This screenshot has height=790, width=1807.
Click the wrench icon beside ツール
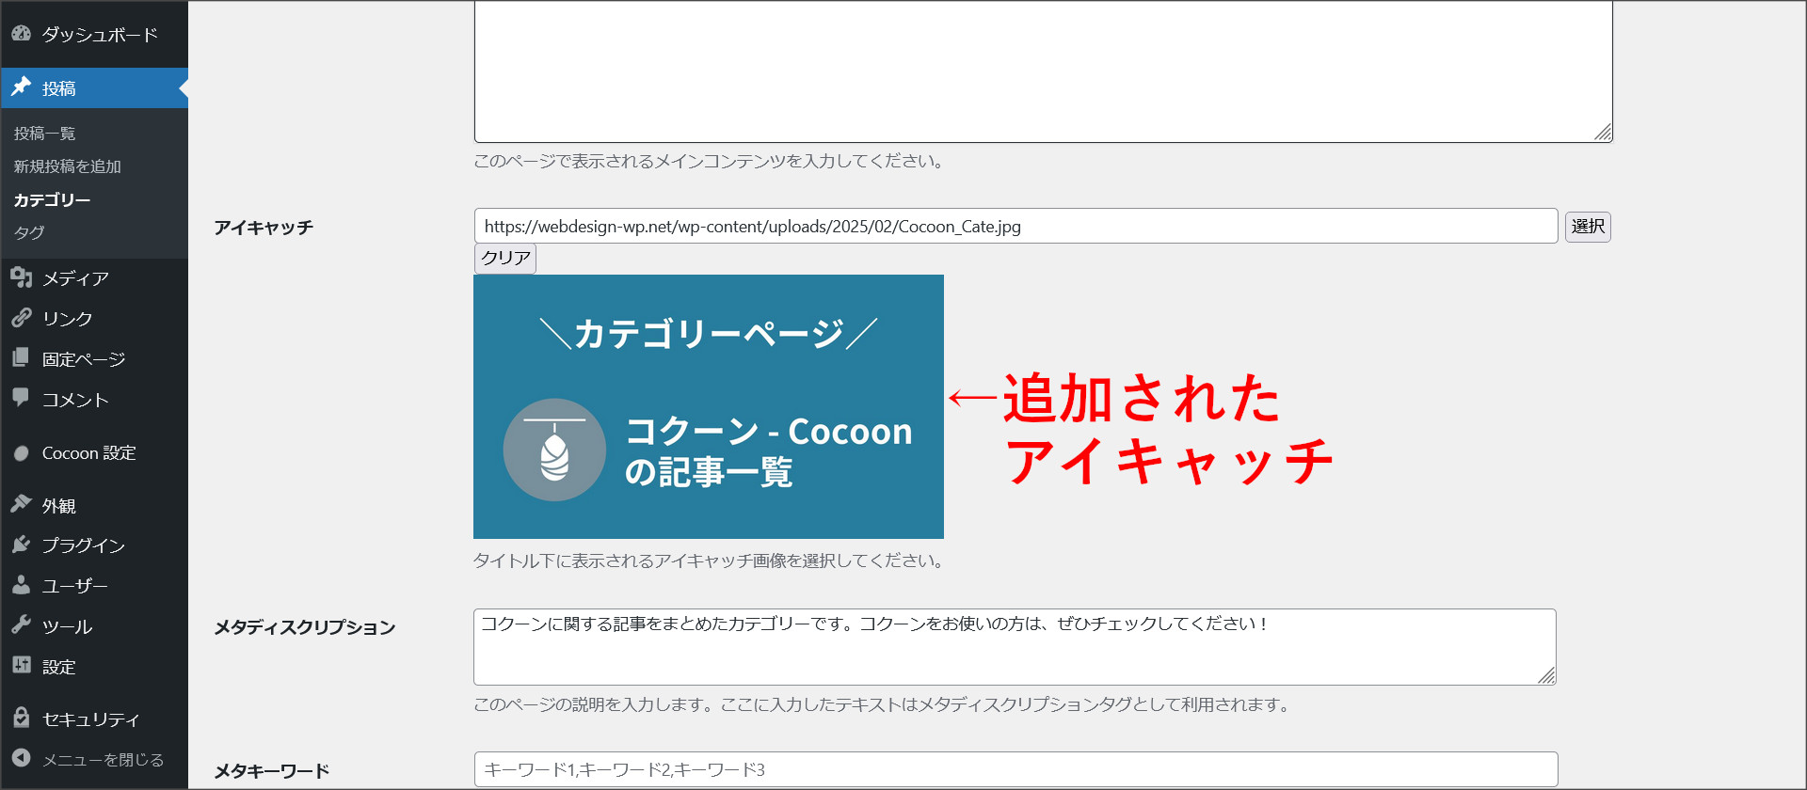tap(22, 625)
